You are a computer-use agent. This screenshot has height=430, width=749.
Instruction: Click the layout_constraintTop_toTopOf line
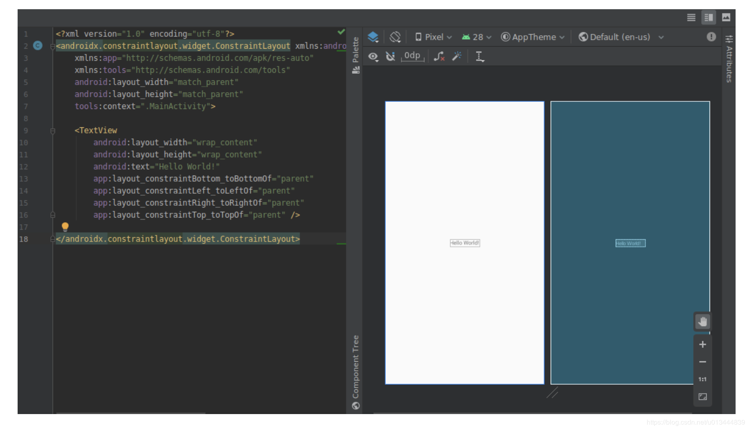[197, 215]
